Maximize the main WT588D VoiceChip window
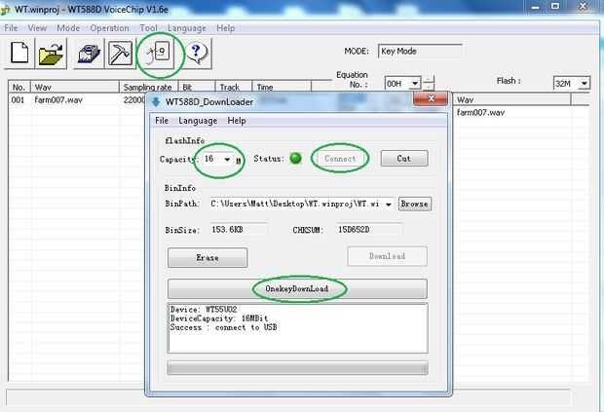Image resolution: width=604 pixels, height=412 pixels. tap(555, 6)
